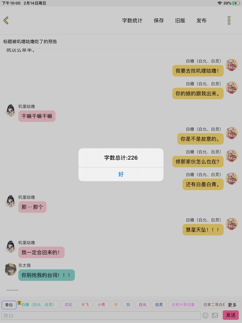Switch speaker to 白糖（白允、白灵）
Screen dimensions: 242x323
[39, 304]
